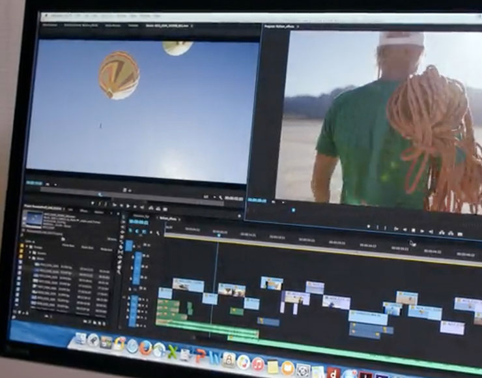Image resolution: width=482 pixels, height=378 pixels.
Task: Step back one frame in Source monitor
Action: click(121, 205)
